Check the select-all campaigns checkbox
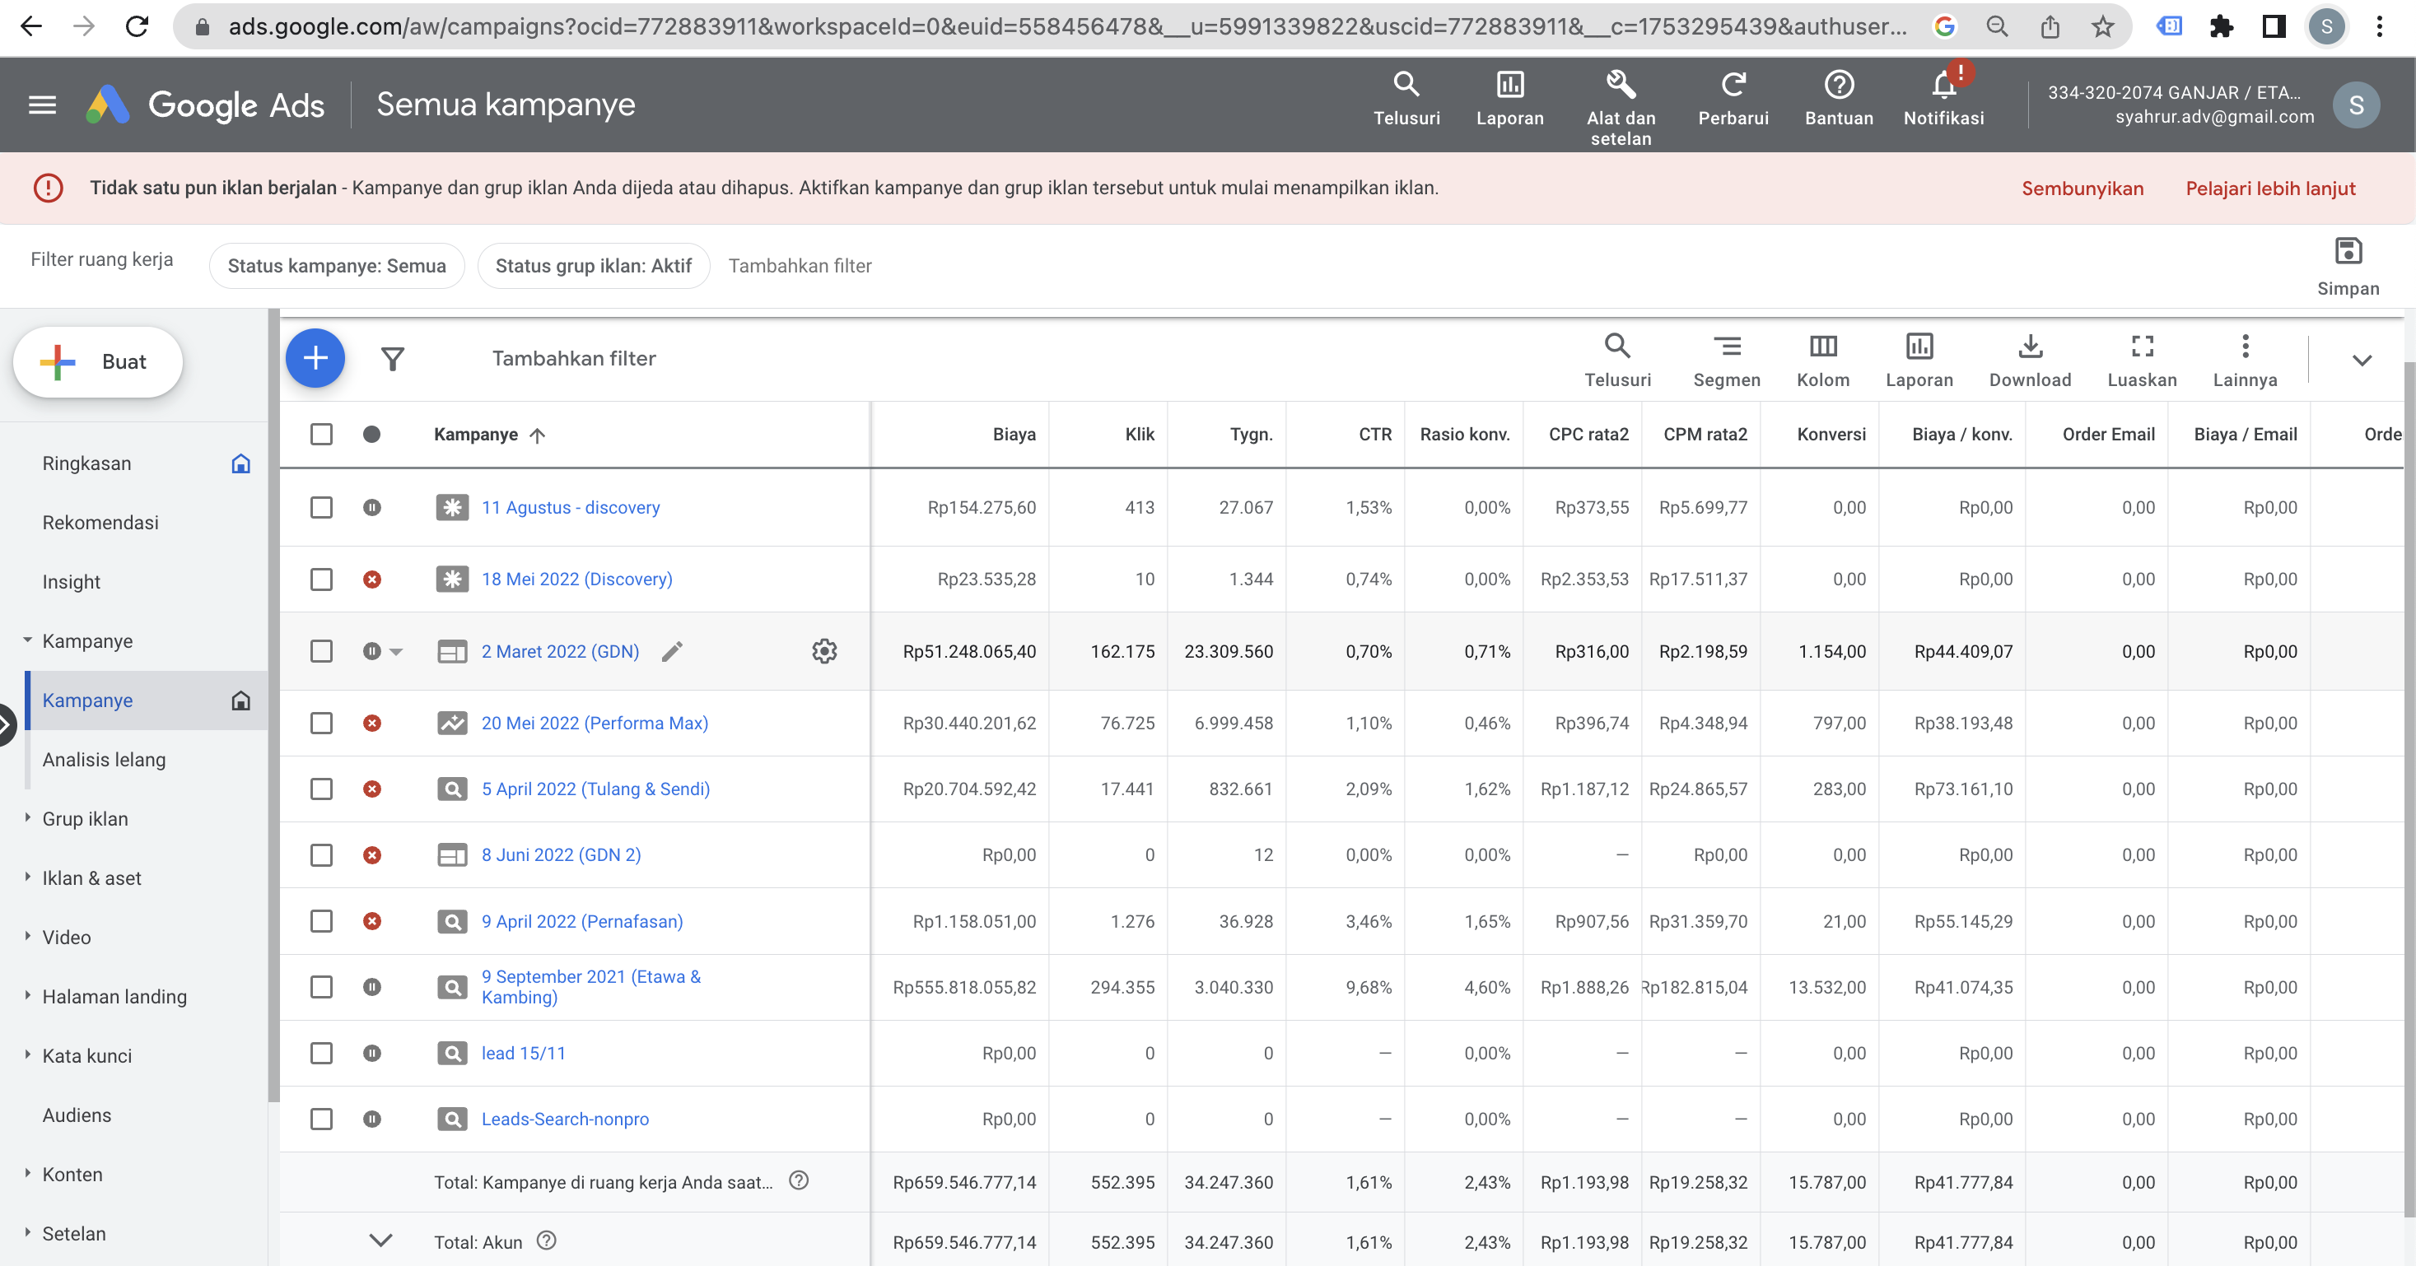This screenshot has width=2416, height=1266. coord(322,434)
